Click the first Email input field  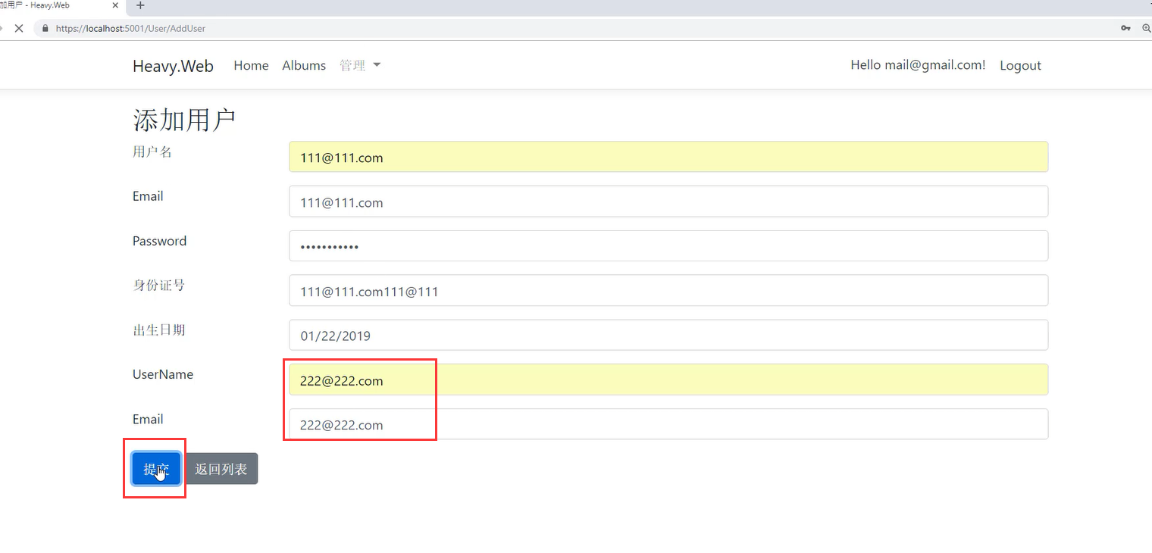click(x=668, y=202)
